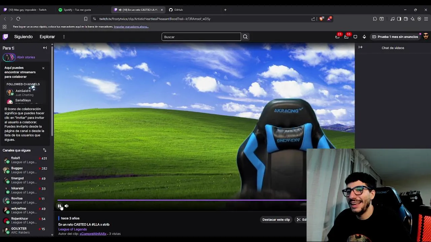The height and width of the screenshot is (242, 431).
Task: Click Prueba 1 mes sin anuncios
Action: (395, 37)
